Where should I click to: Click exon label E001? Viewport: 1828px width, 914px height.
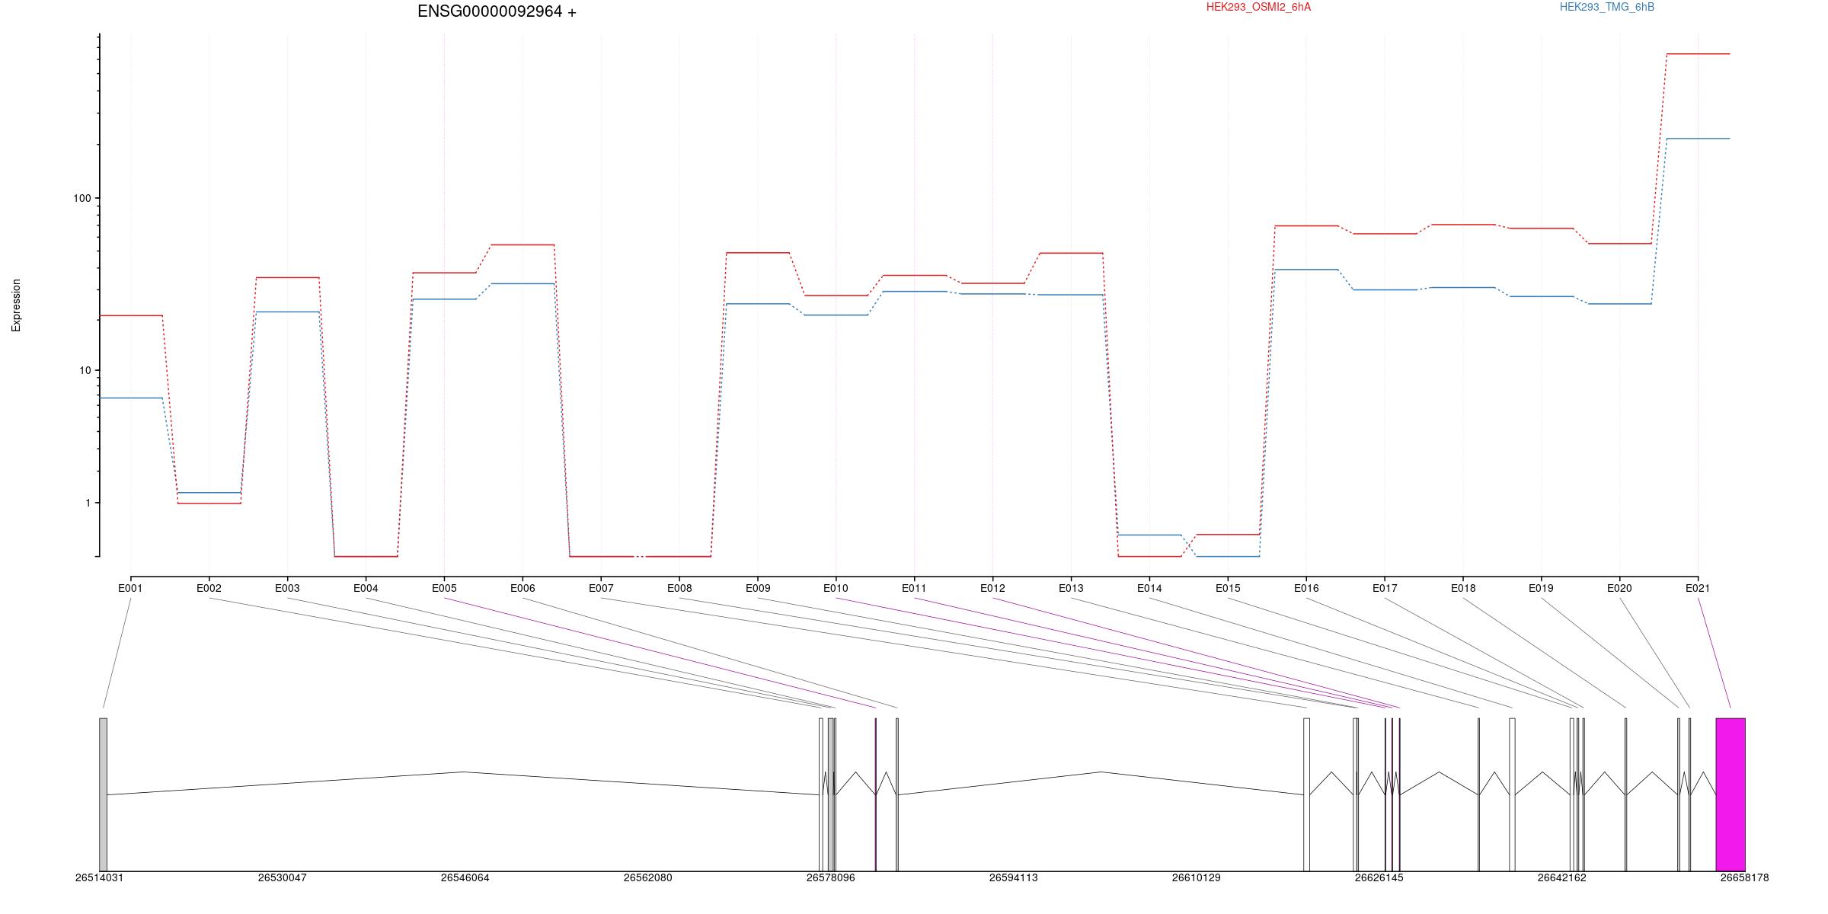pos(130,588)
